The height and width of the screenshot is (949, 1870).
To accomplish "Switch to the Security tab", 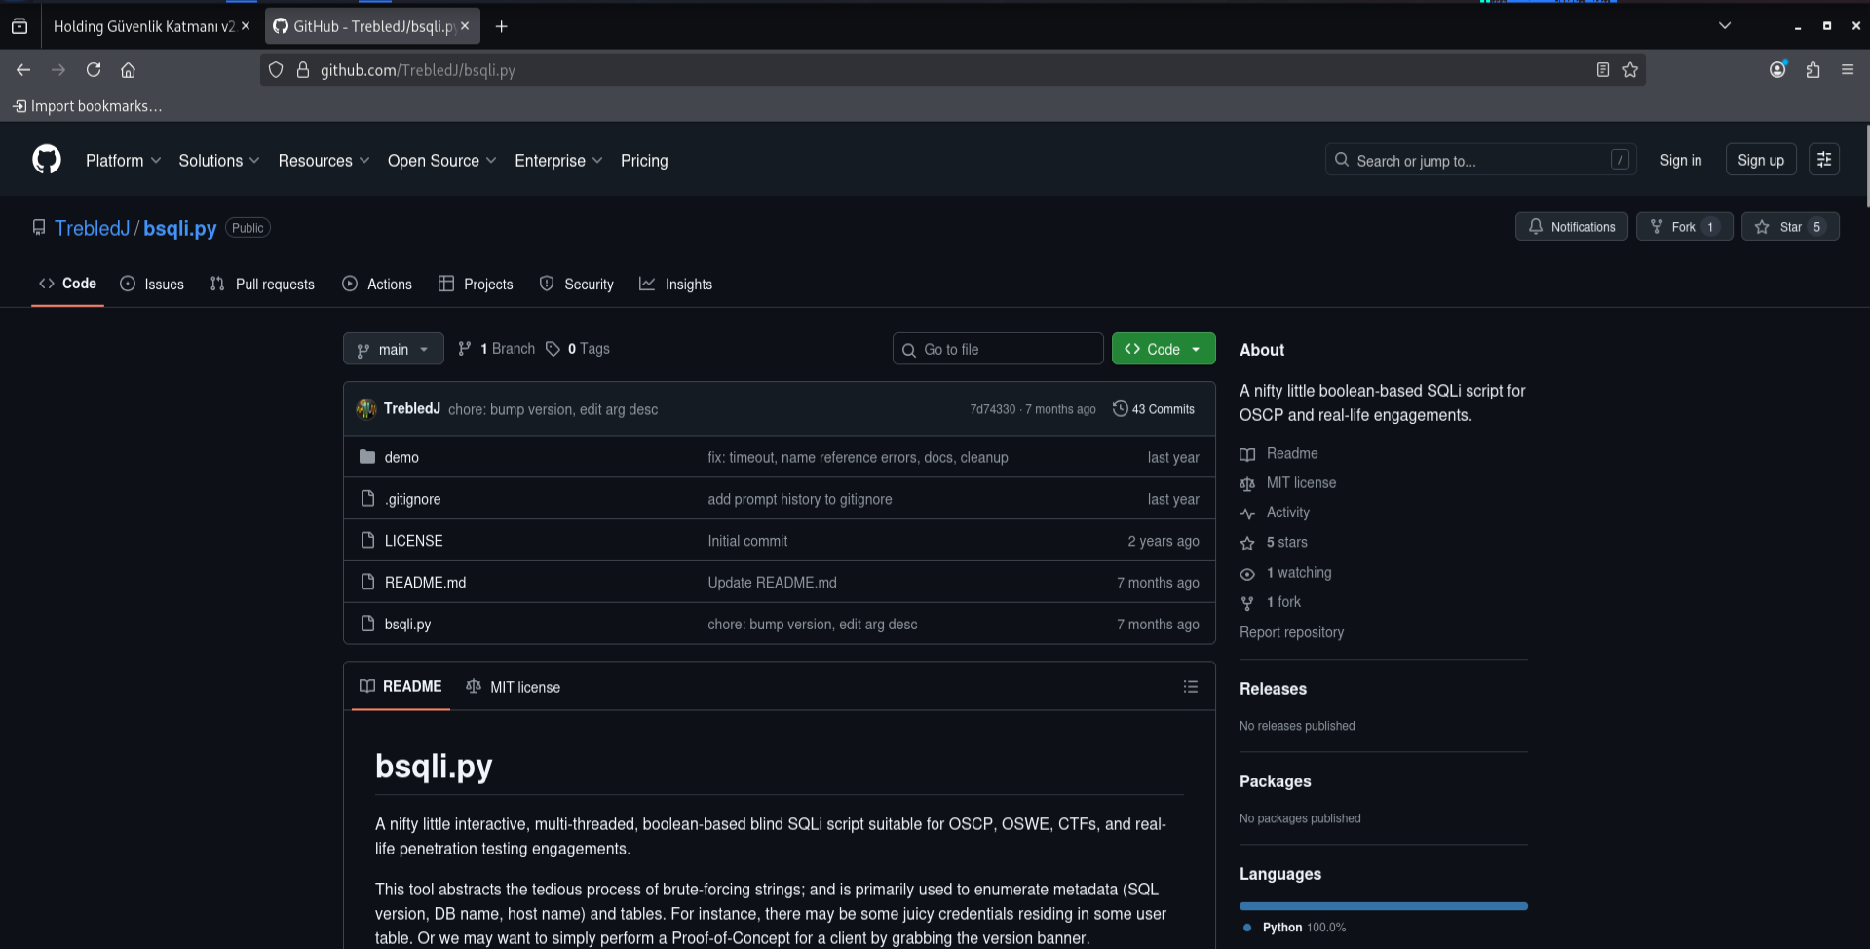I will [577, 285].
